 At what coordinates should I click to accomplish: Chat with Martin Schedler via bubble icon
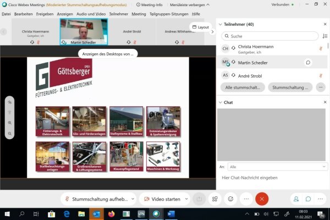pyautogui.click(x=308, y=63)
